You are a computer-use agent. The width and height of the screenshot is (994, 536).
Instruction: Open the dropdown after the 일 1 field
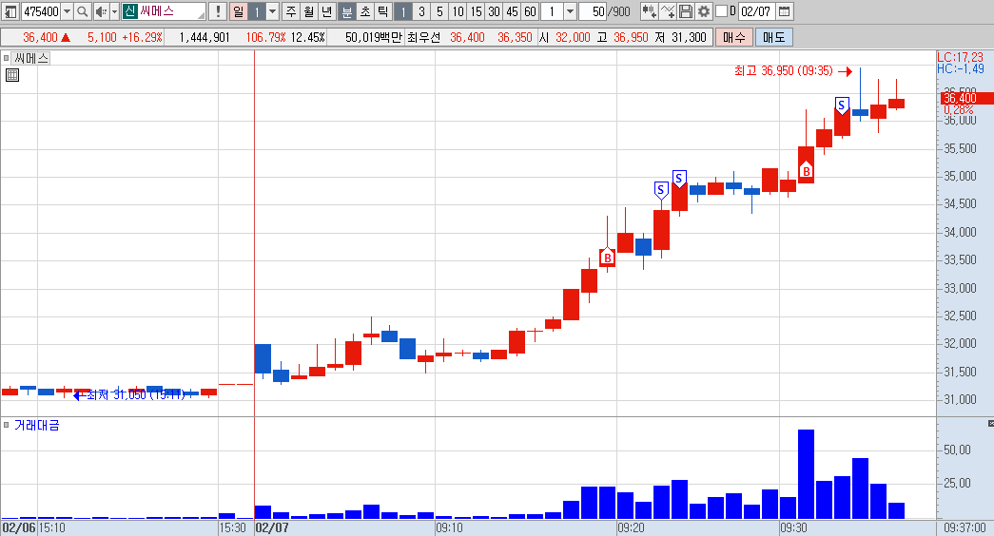[273, 11]
